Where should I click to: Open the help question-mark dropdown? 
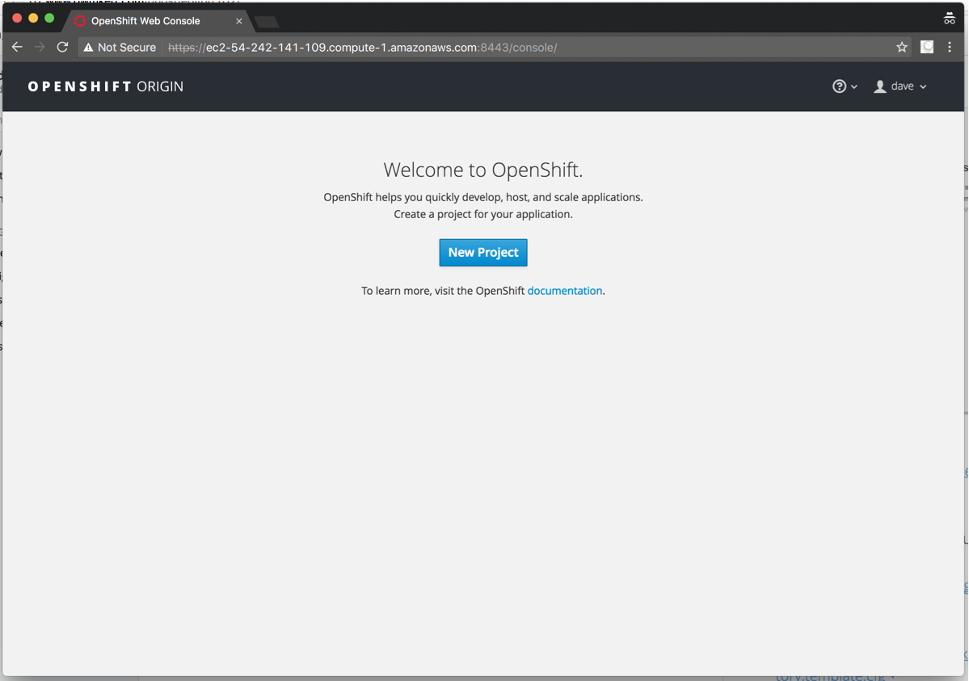point(845,86)
